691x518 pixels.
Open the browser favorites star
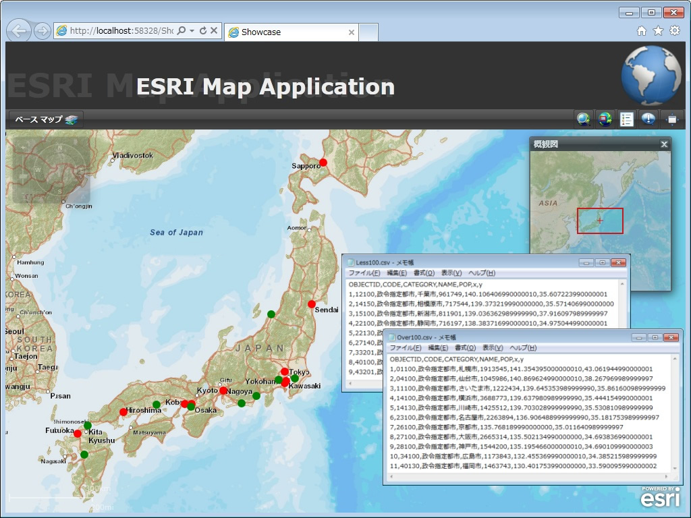tap(658, 31)
